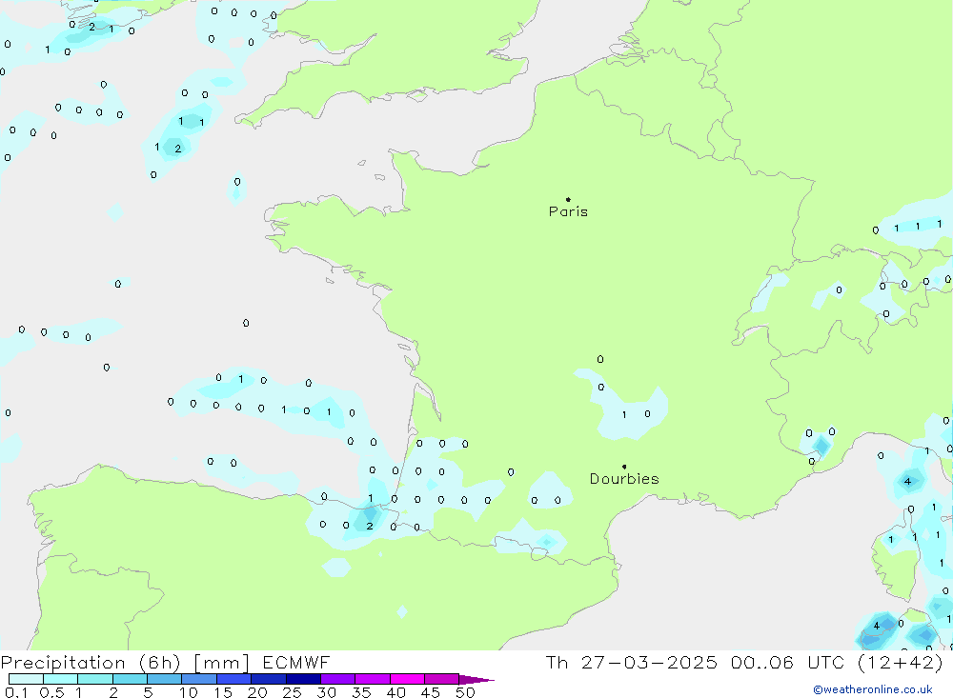Click the Dourbies city label

pos(624,479)
